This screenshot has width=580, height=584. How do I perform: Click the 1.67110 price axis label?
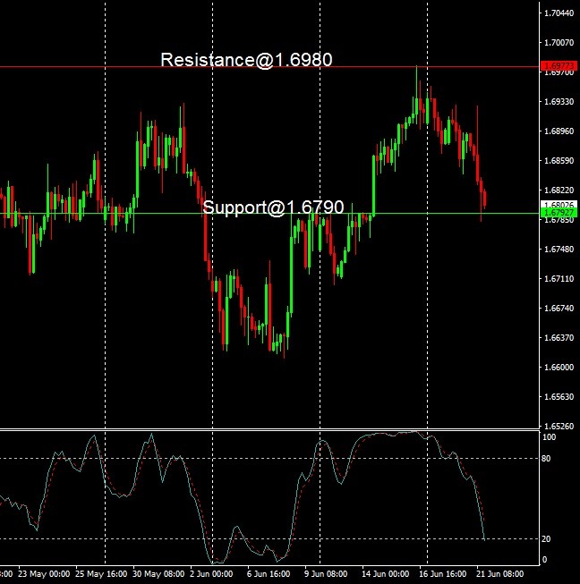[559, 279]
